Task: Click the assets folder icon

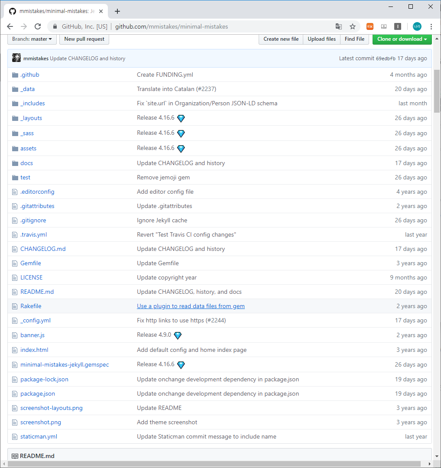Action: point(15,149)
